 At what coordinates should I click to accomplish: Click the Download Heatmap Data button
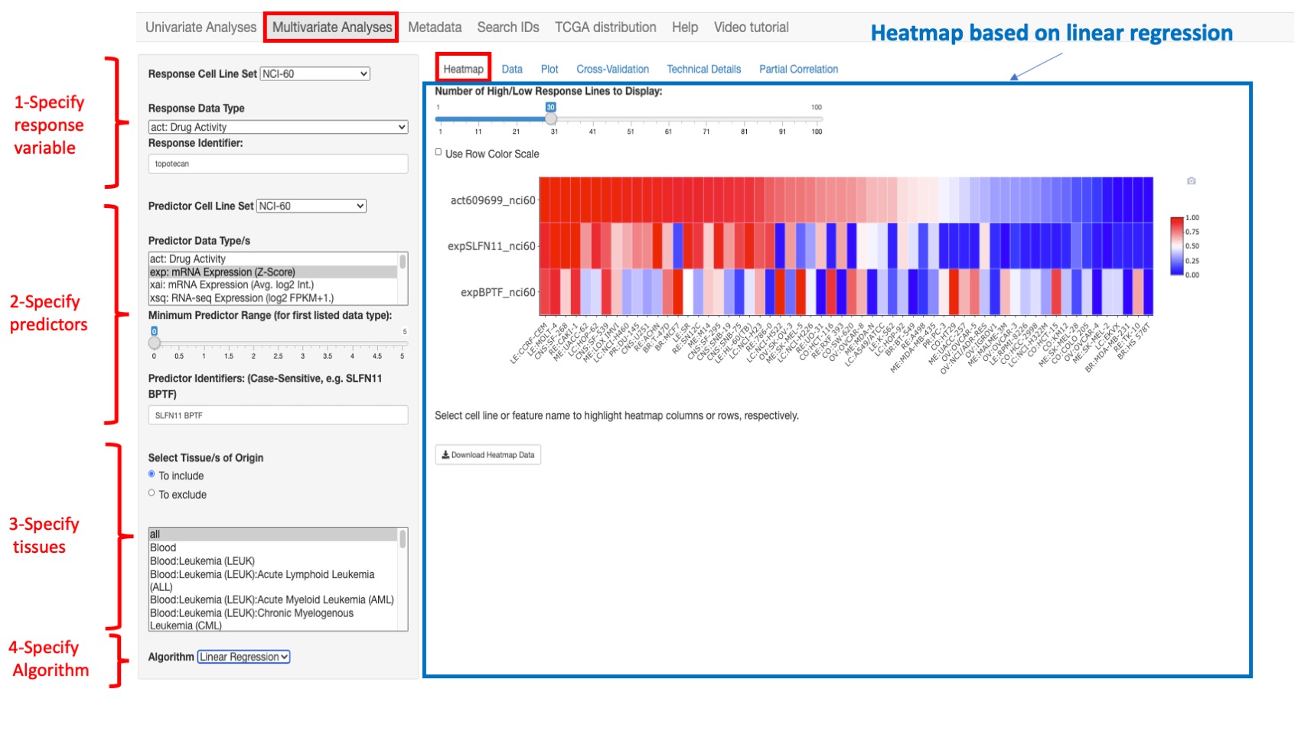click(487, 454)
